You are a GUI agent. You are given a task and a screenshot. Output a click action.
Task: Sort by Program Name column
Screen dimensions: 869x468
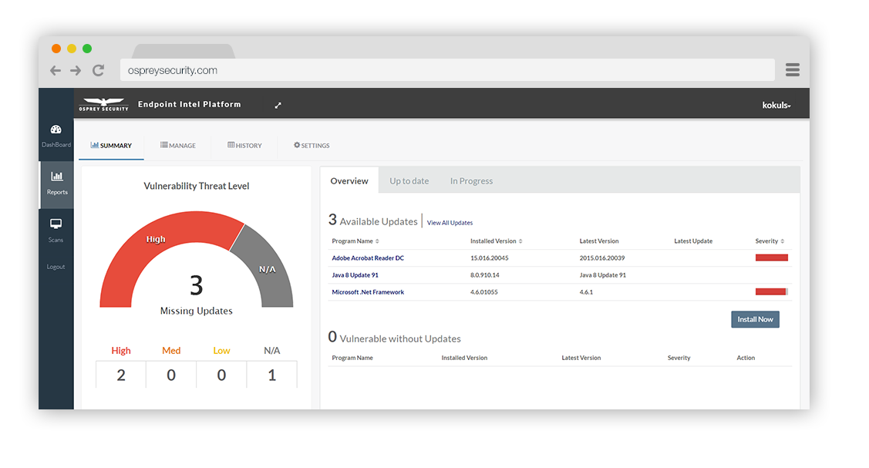tap(355, 241)
